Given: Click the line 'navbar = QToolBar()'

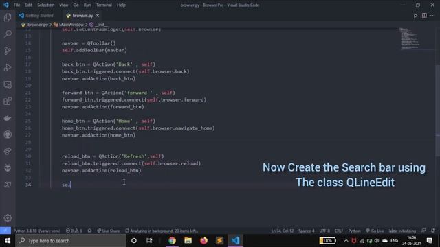Looking at the screenshot, I should [89, 43].
